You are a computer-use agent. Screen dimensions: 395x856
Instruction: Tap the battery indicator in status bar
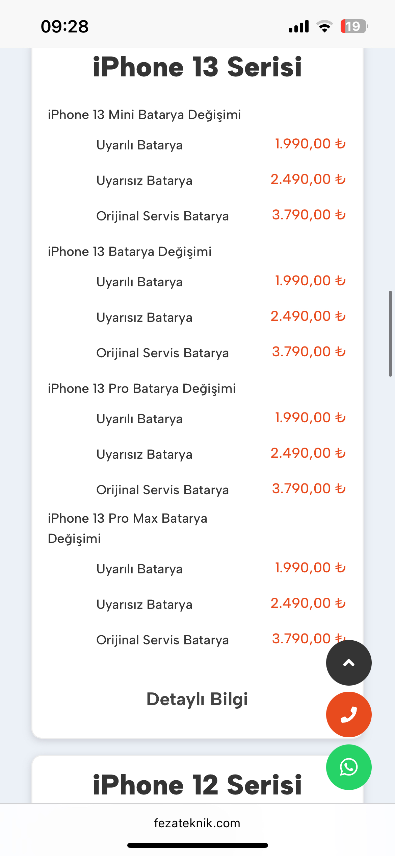[354, 26]
